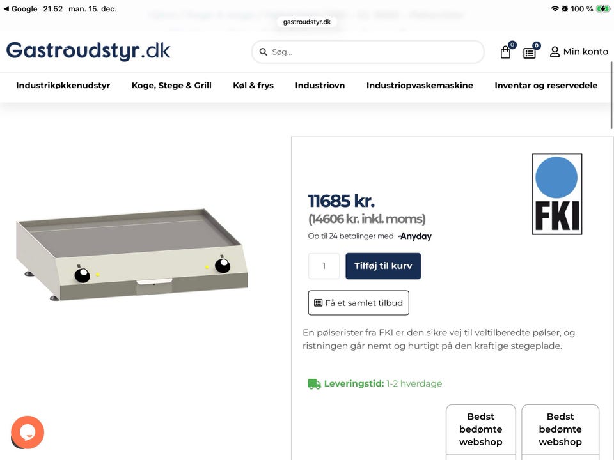Viewport: 614px width, 460px height.
Task: Open the quote list icon in header
Action: 530,52
